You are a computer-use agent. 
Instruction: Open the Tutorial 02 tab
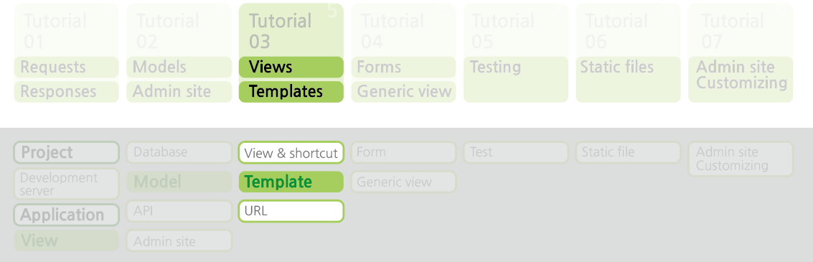pos(179,30)
